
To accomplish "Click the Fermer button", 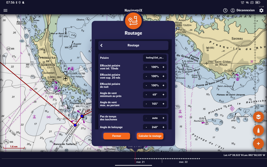I will coord(117,136).
